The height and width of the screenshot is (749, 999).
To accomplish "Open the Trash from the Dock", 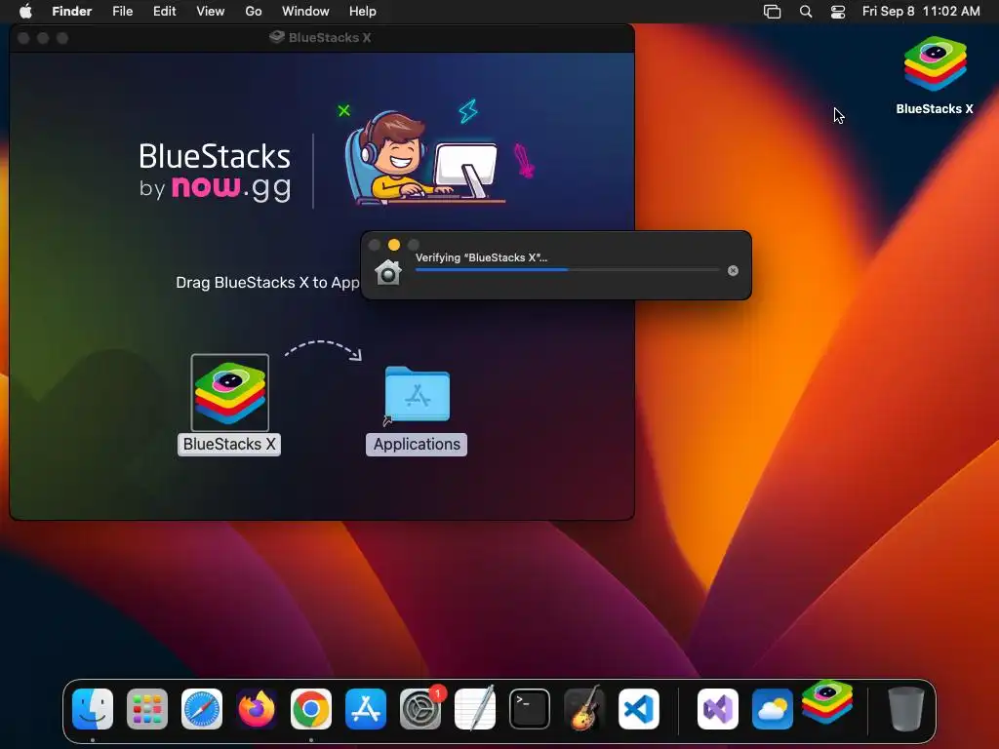I will pos(906,708).
